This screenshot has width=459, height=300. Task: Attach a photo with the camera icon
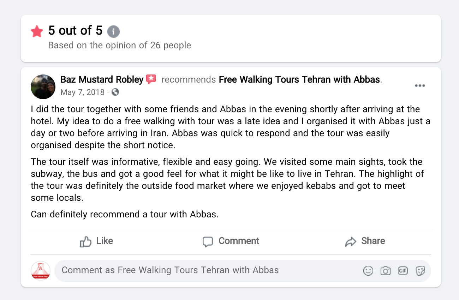pyautogui.click(x=386, y=271)
